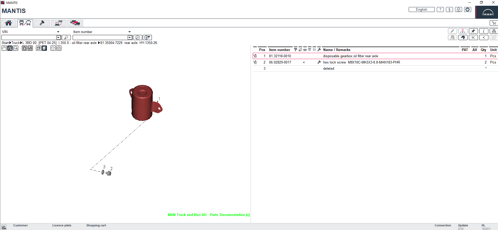498x230 pixels.
Task: Click the 3D view button
Action: [x=494, y=37]
